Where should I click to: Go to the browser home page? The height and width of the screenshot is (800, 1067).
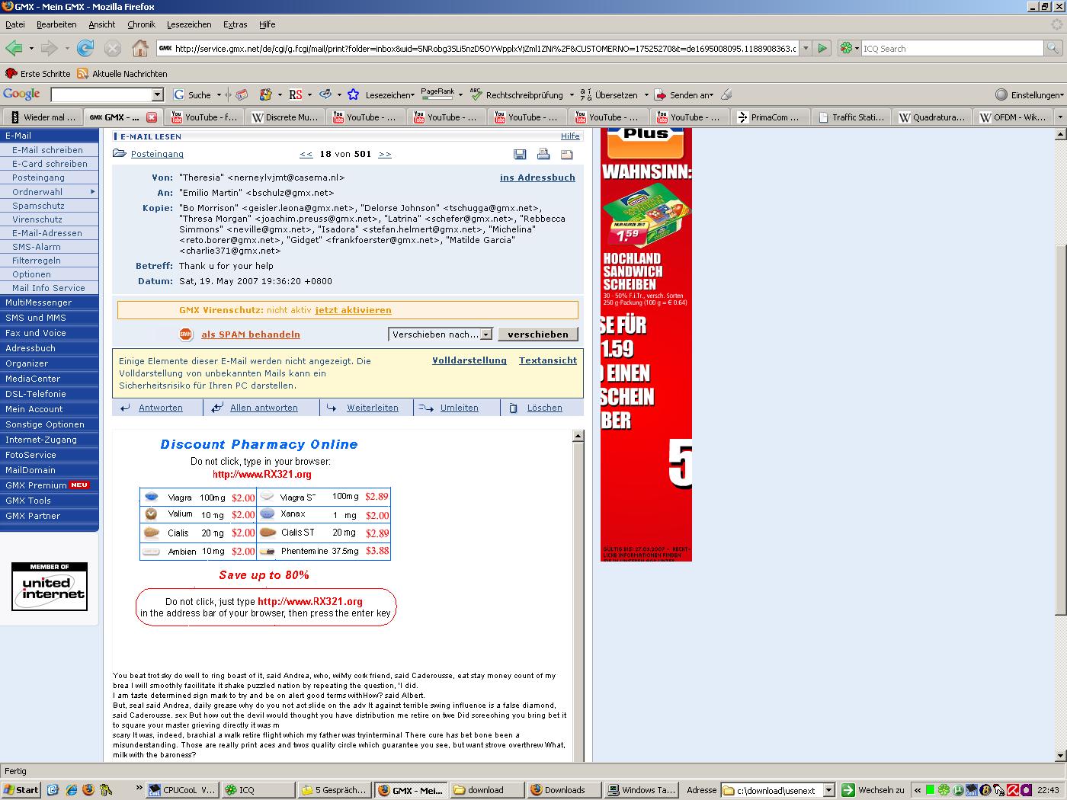pos(140,48)
